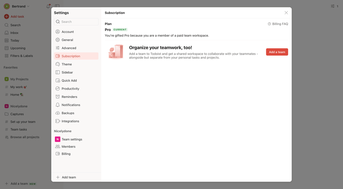Screen dimensions: 343x189
Task: Open Productivity settings
Action: [76, 89]
